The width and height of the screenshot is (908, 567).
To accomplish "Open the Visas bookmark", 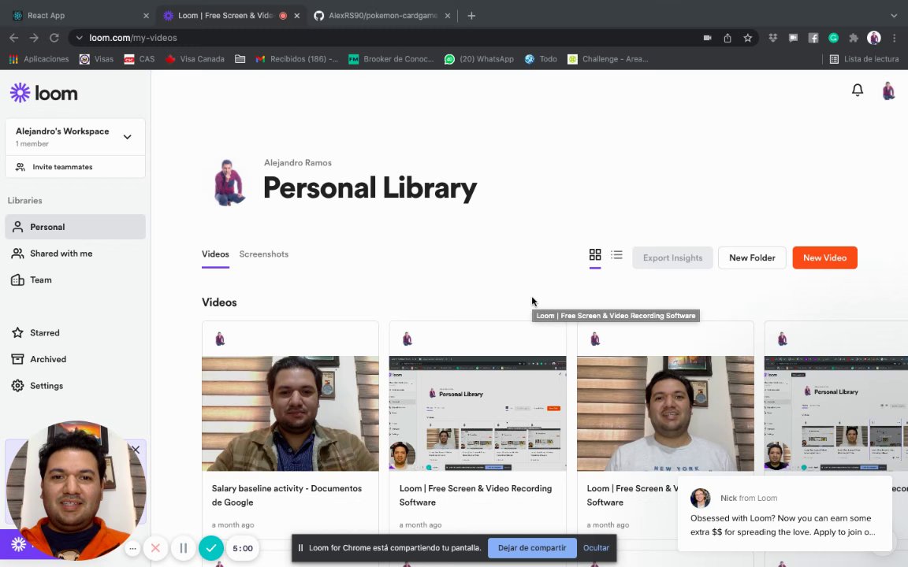I will tap(96, 59).
